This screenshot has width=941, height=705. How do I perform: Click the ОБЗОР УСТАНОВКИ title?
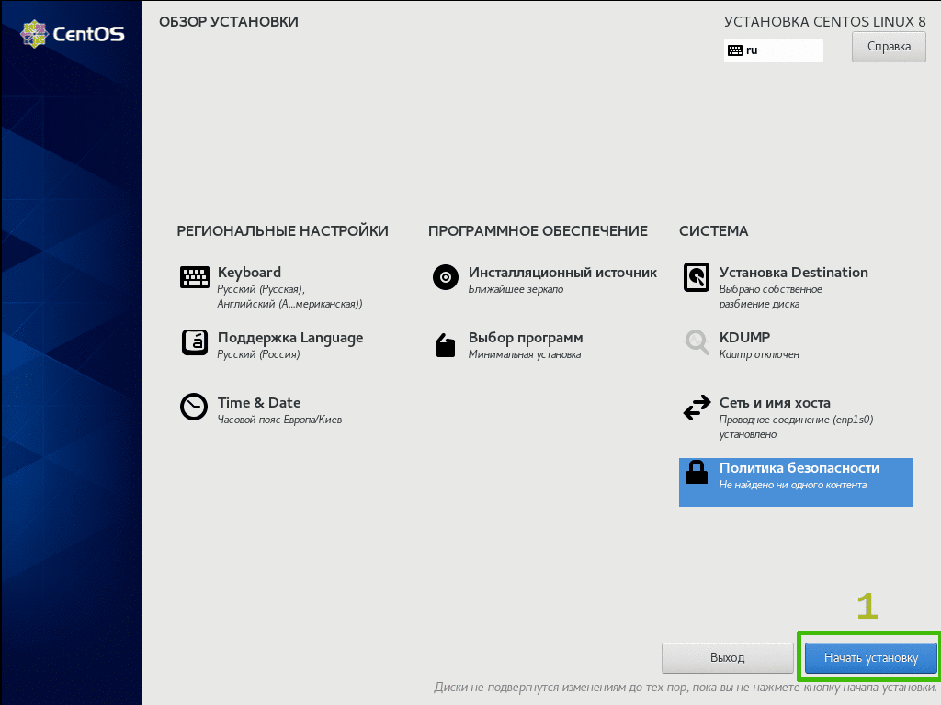click(229, 22)
